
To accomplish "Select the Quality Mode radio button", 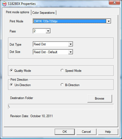I will 12,70.
